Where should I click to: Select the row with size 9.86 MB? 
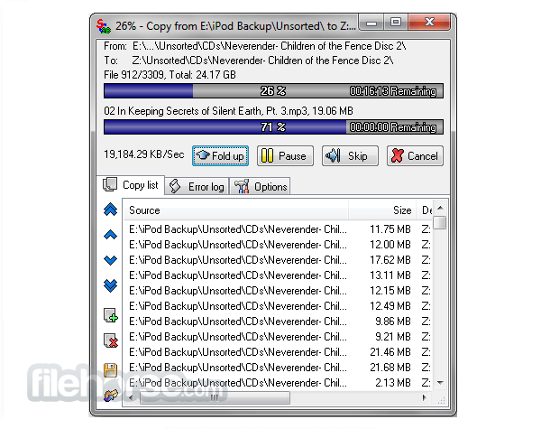point(278,322)
